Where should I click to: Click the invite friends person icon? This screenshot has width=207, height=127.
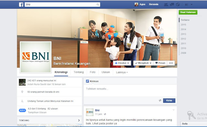click(x=22, y=101)
